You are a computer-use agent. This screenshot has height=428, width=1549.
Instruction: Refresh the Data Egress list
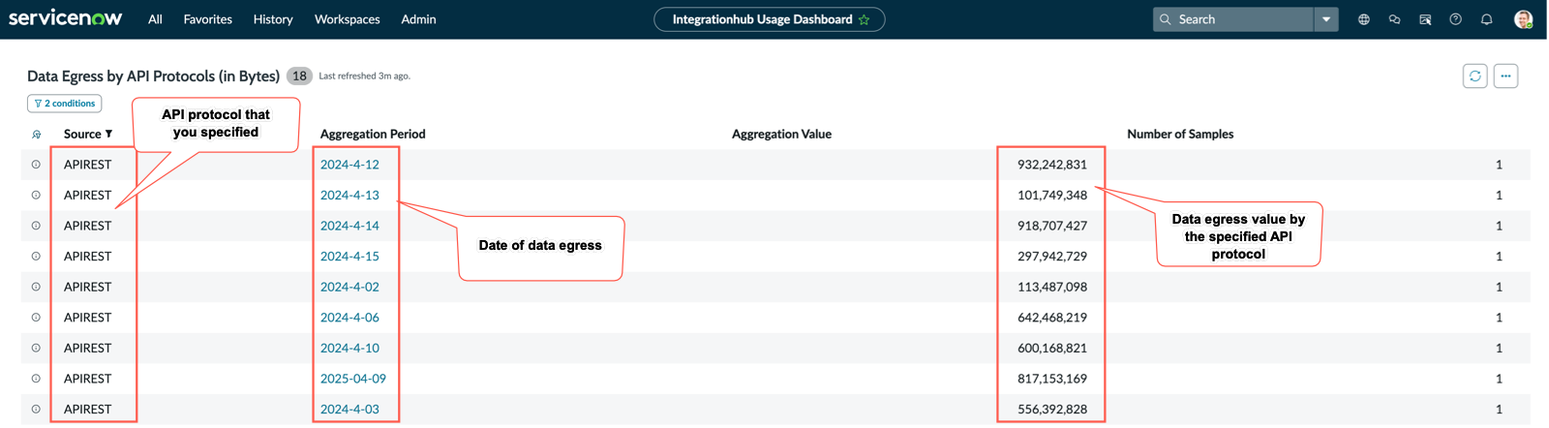click(x=1475, y=76)
